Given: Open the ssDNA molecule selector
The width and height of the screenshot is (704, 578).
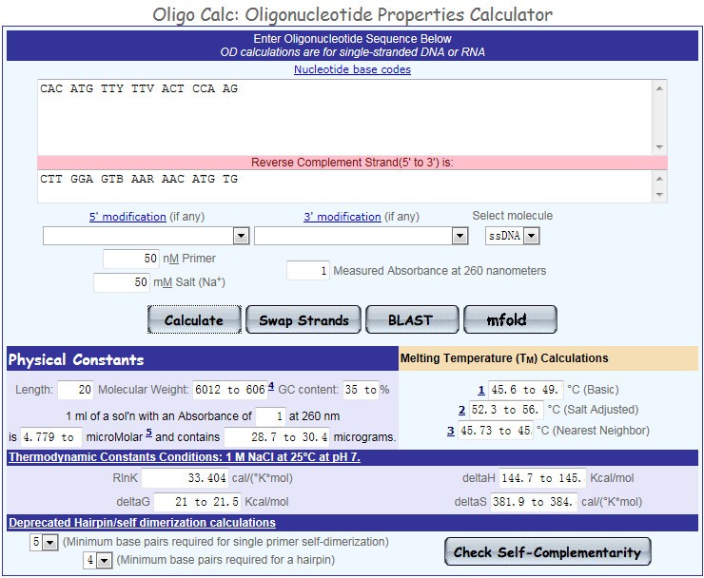Looking at the screenshot, I should coord(512,236).
